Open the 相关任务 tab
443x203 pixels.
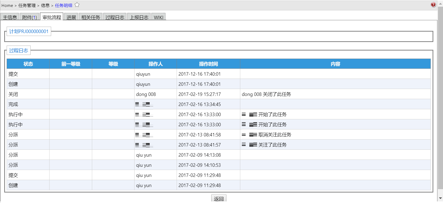pyautogui.click(x=91, y=17)
